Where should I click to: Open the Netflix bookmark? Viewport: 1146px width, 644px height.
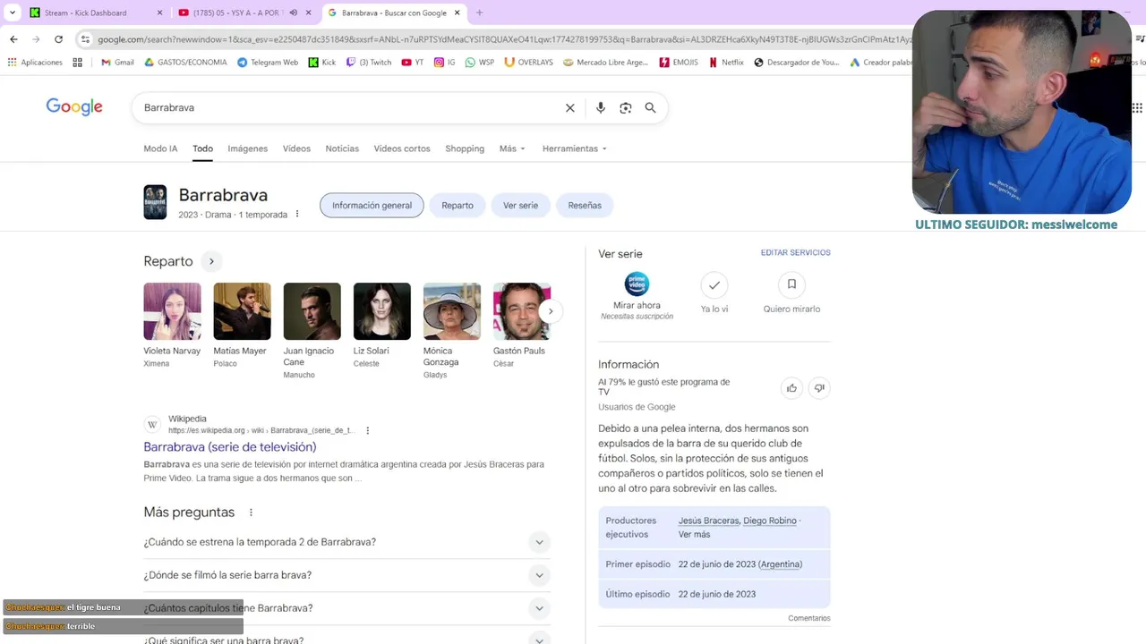tap(726, 63)
